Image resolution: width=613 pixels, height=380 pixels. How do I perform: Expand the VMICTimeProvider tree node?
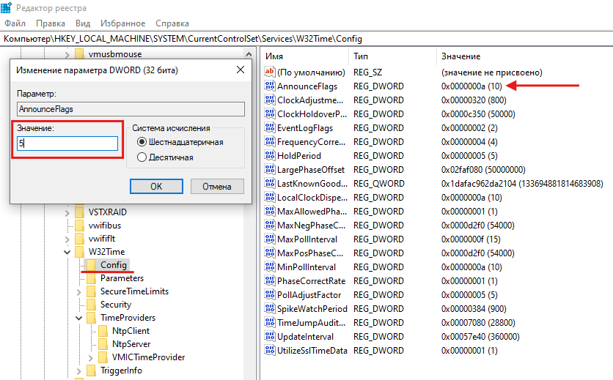pos(90,357)
